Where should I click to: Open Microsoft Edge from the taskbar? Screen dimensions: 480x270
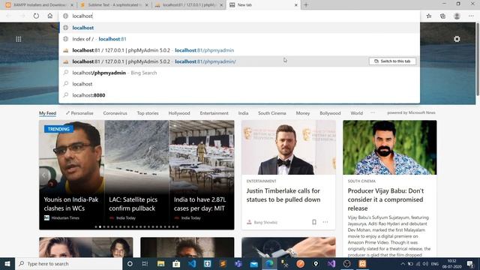(x=269, y=263)
